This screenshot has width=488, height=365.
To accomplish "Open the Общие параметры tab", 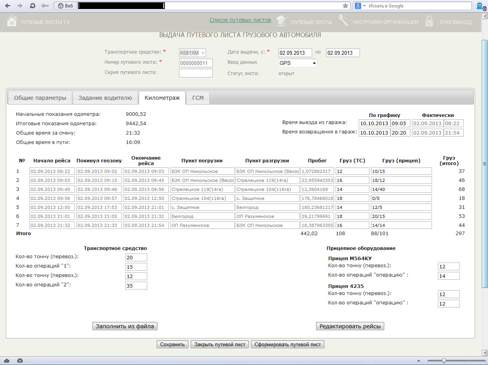I will (x=40, y=98).
